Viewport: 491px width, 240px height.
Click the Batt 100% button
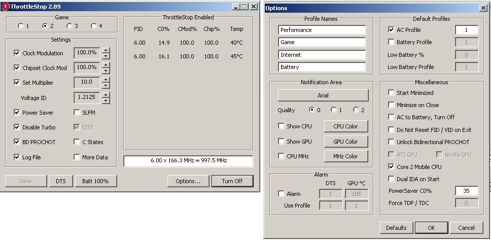[x=95, y=181]
